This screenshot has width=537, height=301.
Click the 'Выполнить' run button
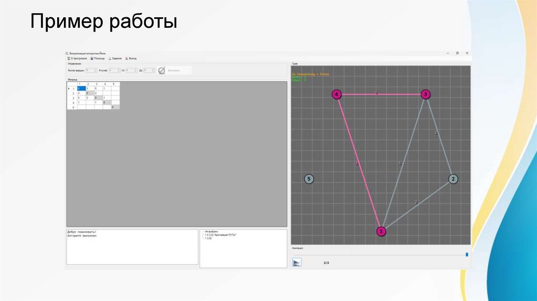tap(175, 70)
